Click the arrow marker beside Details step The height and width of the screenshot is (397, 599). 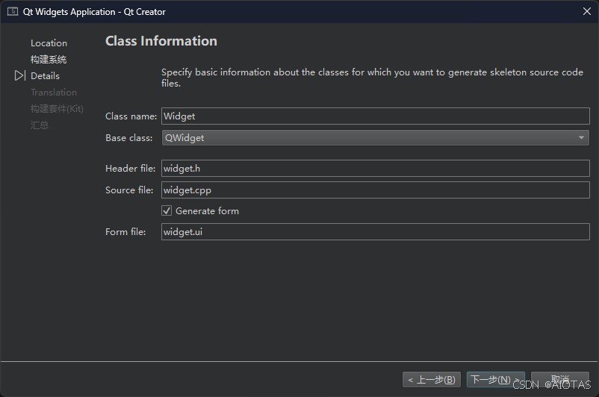pyautogui.click(x=20, y=75)
